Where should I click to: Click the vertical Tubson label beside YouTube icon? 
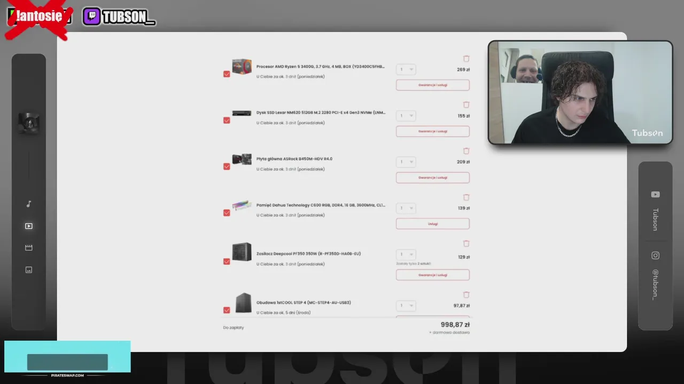point(655,219)
